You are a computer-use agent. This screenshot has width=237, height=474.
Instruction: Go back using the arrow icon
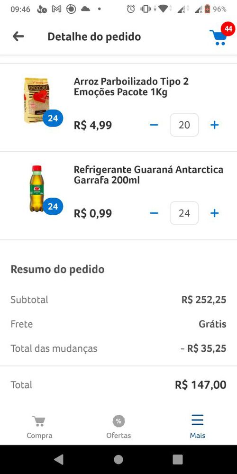[18, 36]
